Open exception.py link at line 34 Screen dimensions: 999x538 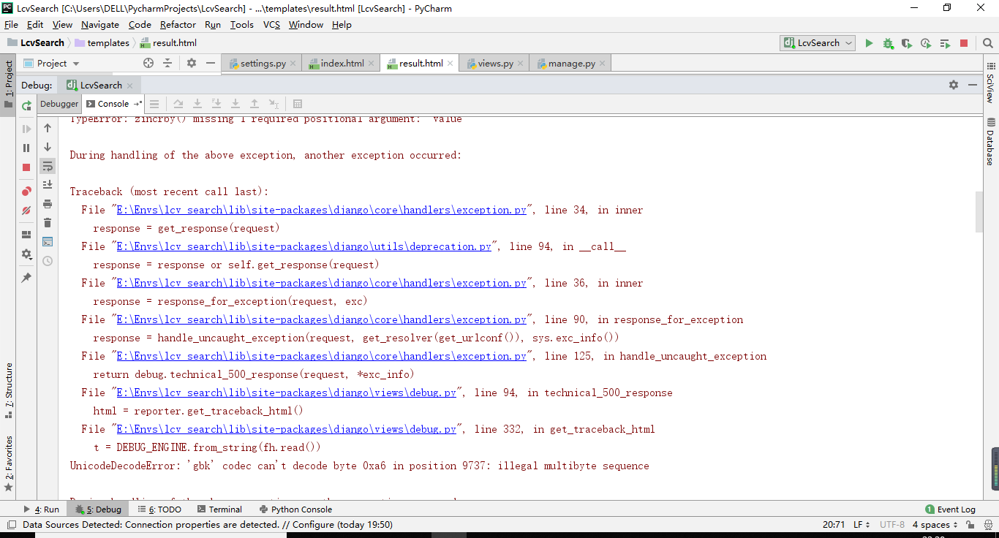(x=322, y=210)
